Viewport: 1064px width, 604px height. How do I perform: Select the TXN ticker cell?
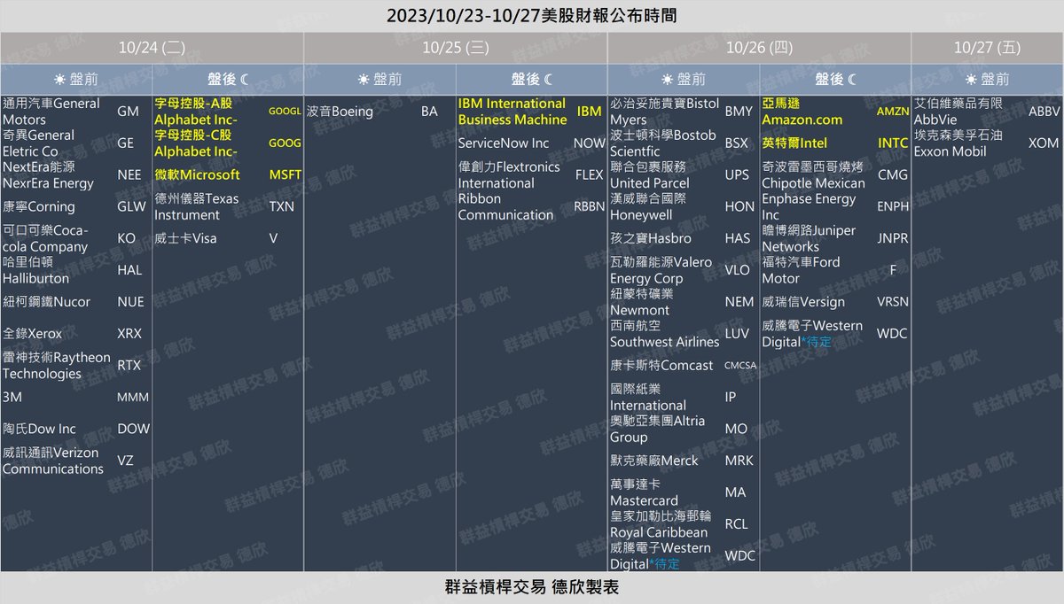pyautogui.click(x=282, y=206)
